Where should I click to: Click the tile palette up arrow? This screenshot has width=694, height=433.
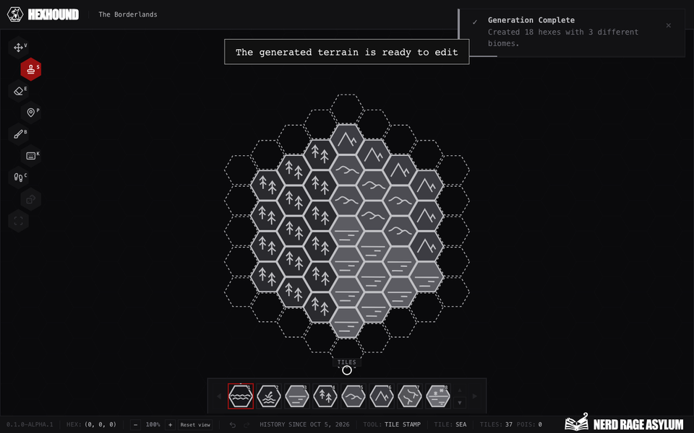pos(460,390)
